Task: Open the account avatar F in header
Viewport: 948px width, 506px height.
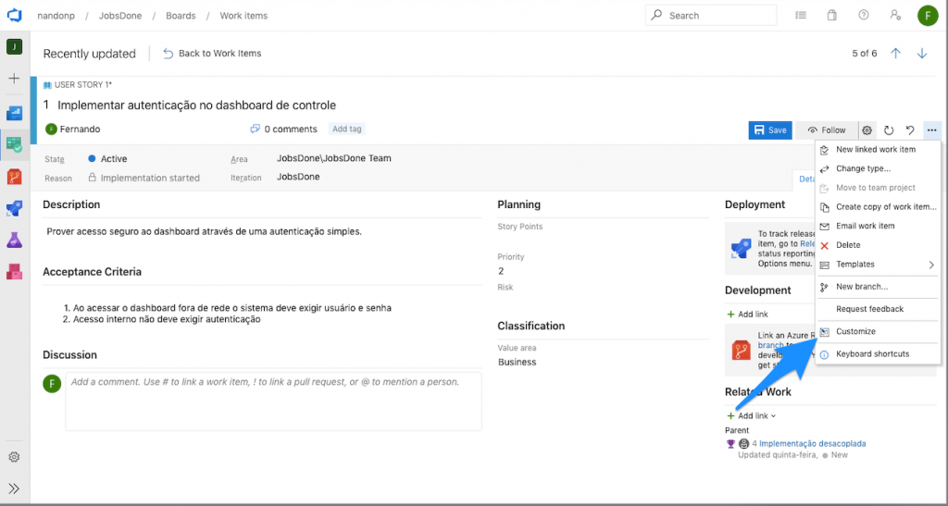Action: click(928, 15)
